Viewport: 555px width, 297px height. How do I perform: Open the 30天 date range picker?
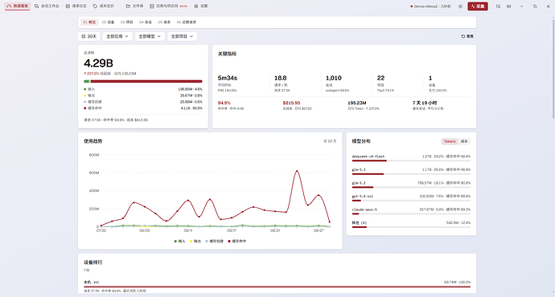[88, 36]
